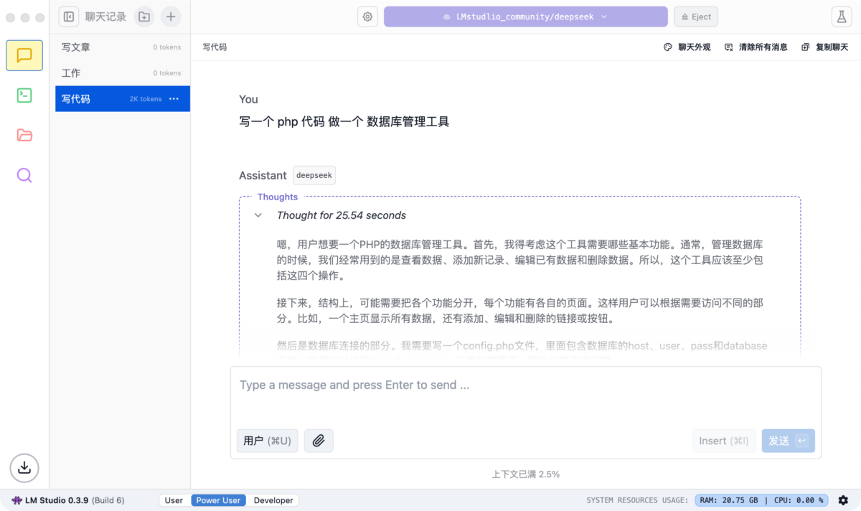Click the Insert (⌘I) button

(724, 441)
